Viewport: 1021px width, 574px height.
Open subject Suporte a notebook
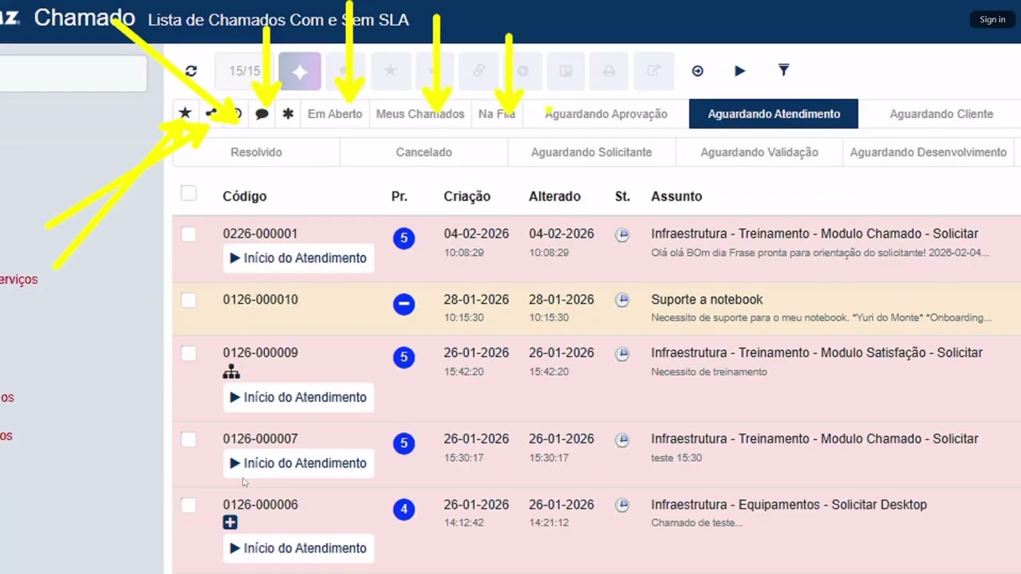coord(707,300)
